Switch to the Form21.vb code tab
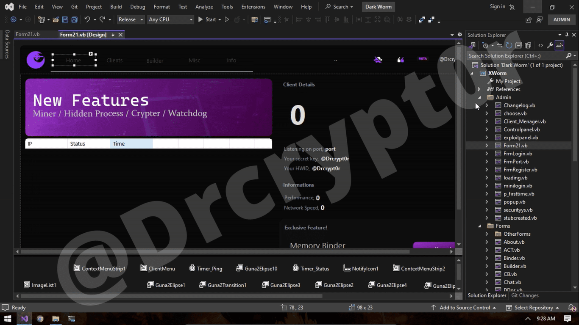The width and height of the screenshot is (579, 325). coord(28,34)
